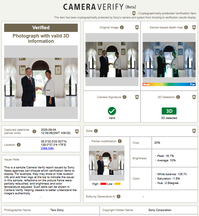This screenshot has height=216, width=199.
Task: Open the Sensor-based depth map thumbnail
Action: point(169,60)
